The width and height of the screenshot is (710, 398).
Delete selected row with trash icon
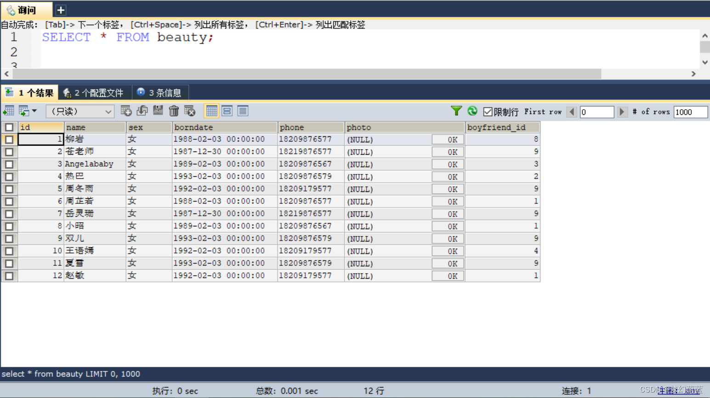point(174,111)
